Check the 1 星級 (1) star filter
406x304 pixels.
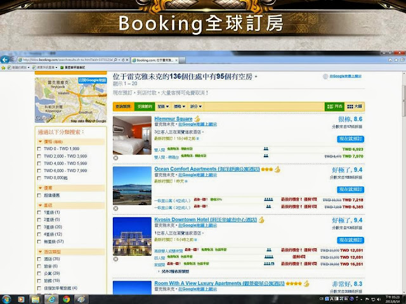39,212
